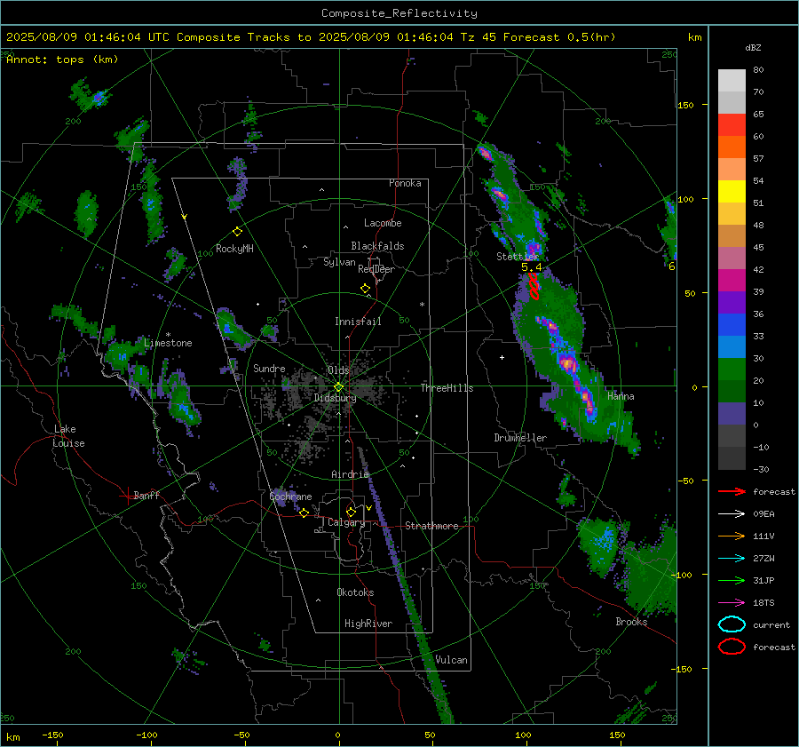This screenshot has width=799, height=747.
Task: Click the RockyMH label
Action: pos(234,249)
